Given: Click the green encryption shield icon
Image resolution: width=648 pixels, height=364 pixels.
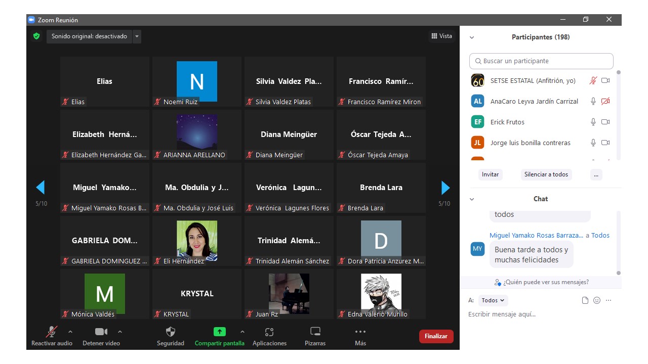Looking at the screenshot, I should 36,36.
